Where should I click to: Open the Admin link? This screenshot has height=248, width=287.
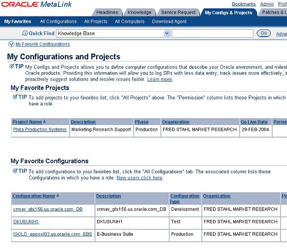[267, 4]
